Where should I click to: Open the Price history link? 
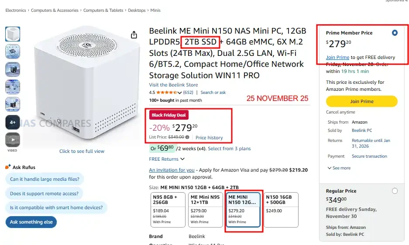click(209, 138)
